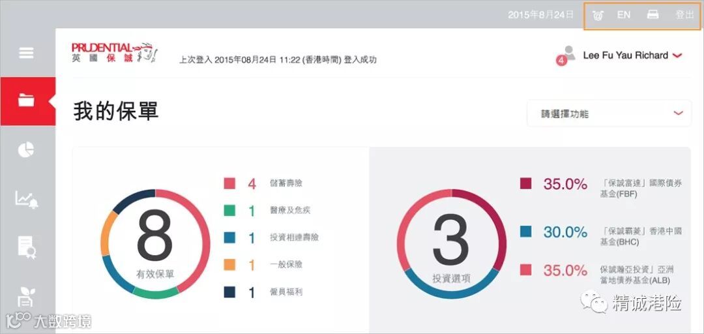
Task: Open the plant document sidebar icon
Action: click(26, 297)
